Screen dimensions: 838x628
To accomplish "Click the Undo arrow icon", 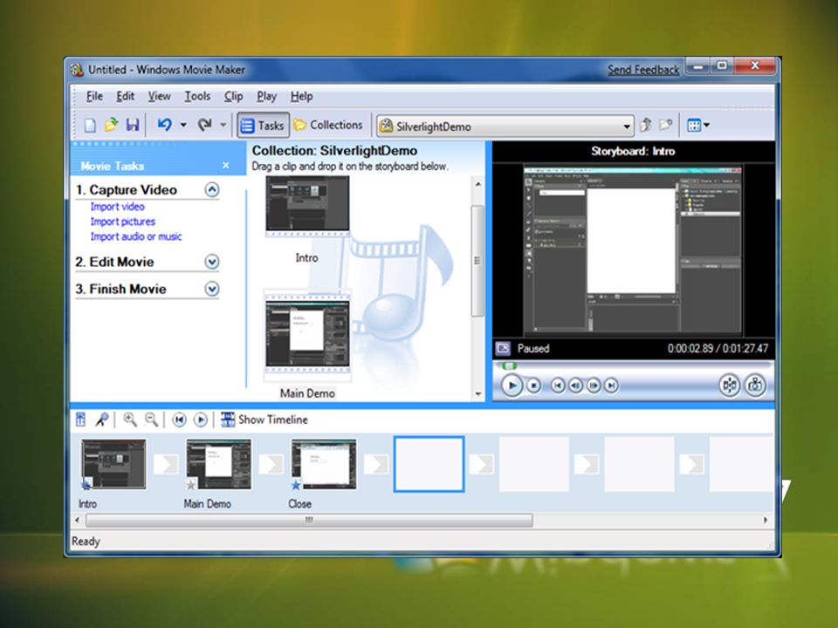I will 165,125.
